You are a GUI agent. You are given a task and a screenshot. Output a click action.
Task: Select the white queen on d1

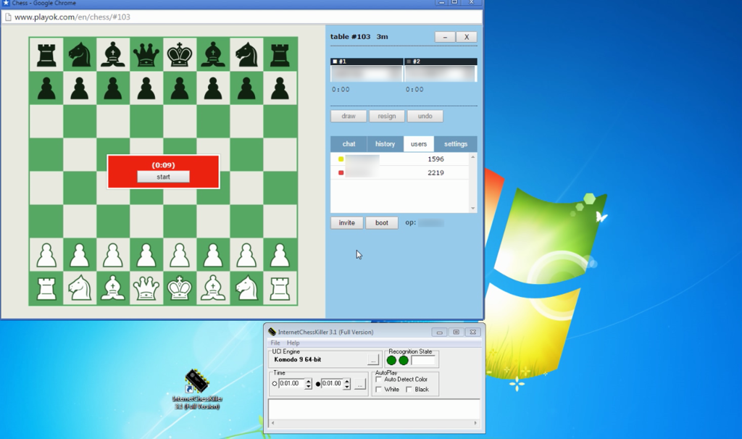(146, 288)
